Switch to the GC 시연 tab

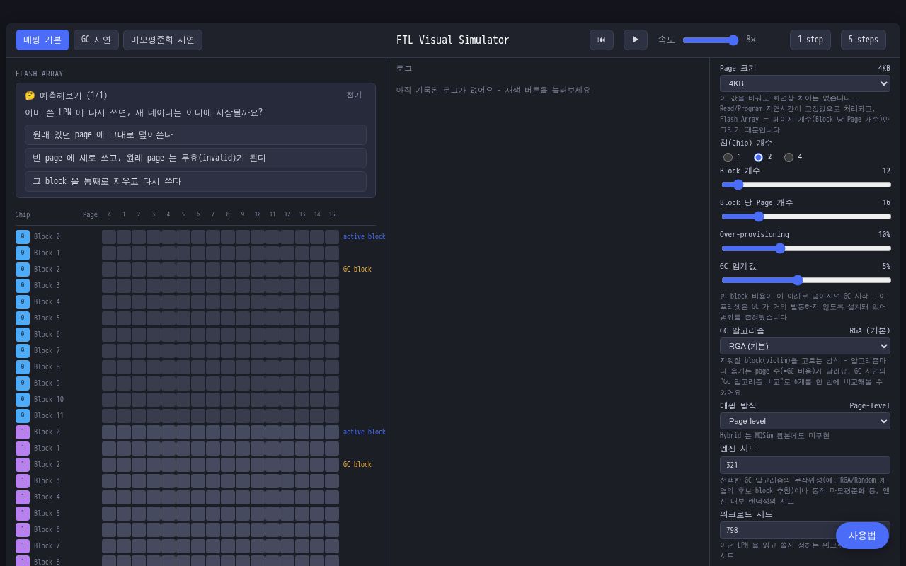96,40
